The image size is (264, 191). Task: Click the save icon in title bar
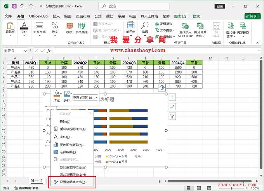coord(14,7)
